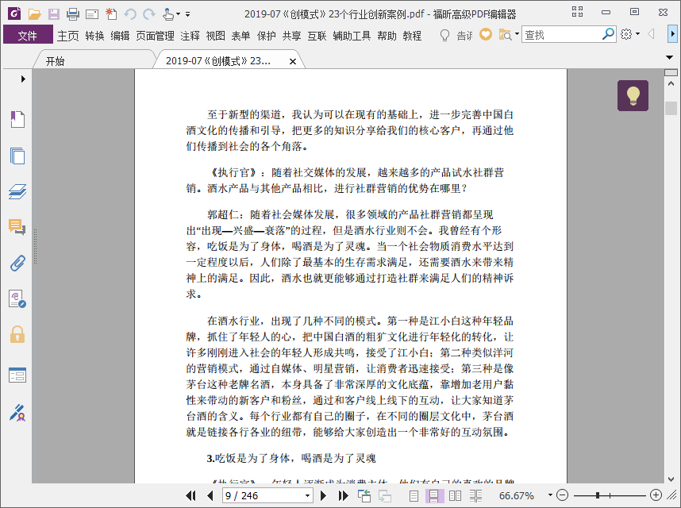
Task: Zoom out with the minus button
Action: (x=563, y=495)
